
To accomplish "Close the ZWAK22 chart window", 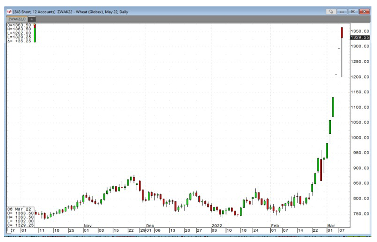I will pos(364,12).
